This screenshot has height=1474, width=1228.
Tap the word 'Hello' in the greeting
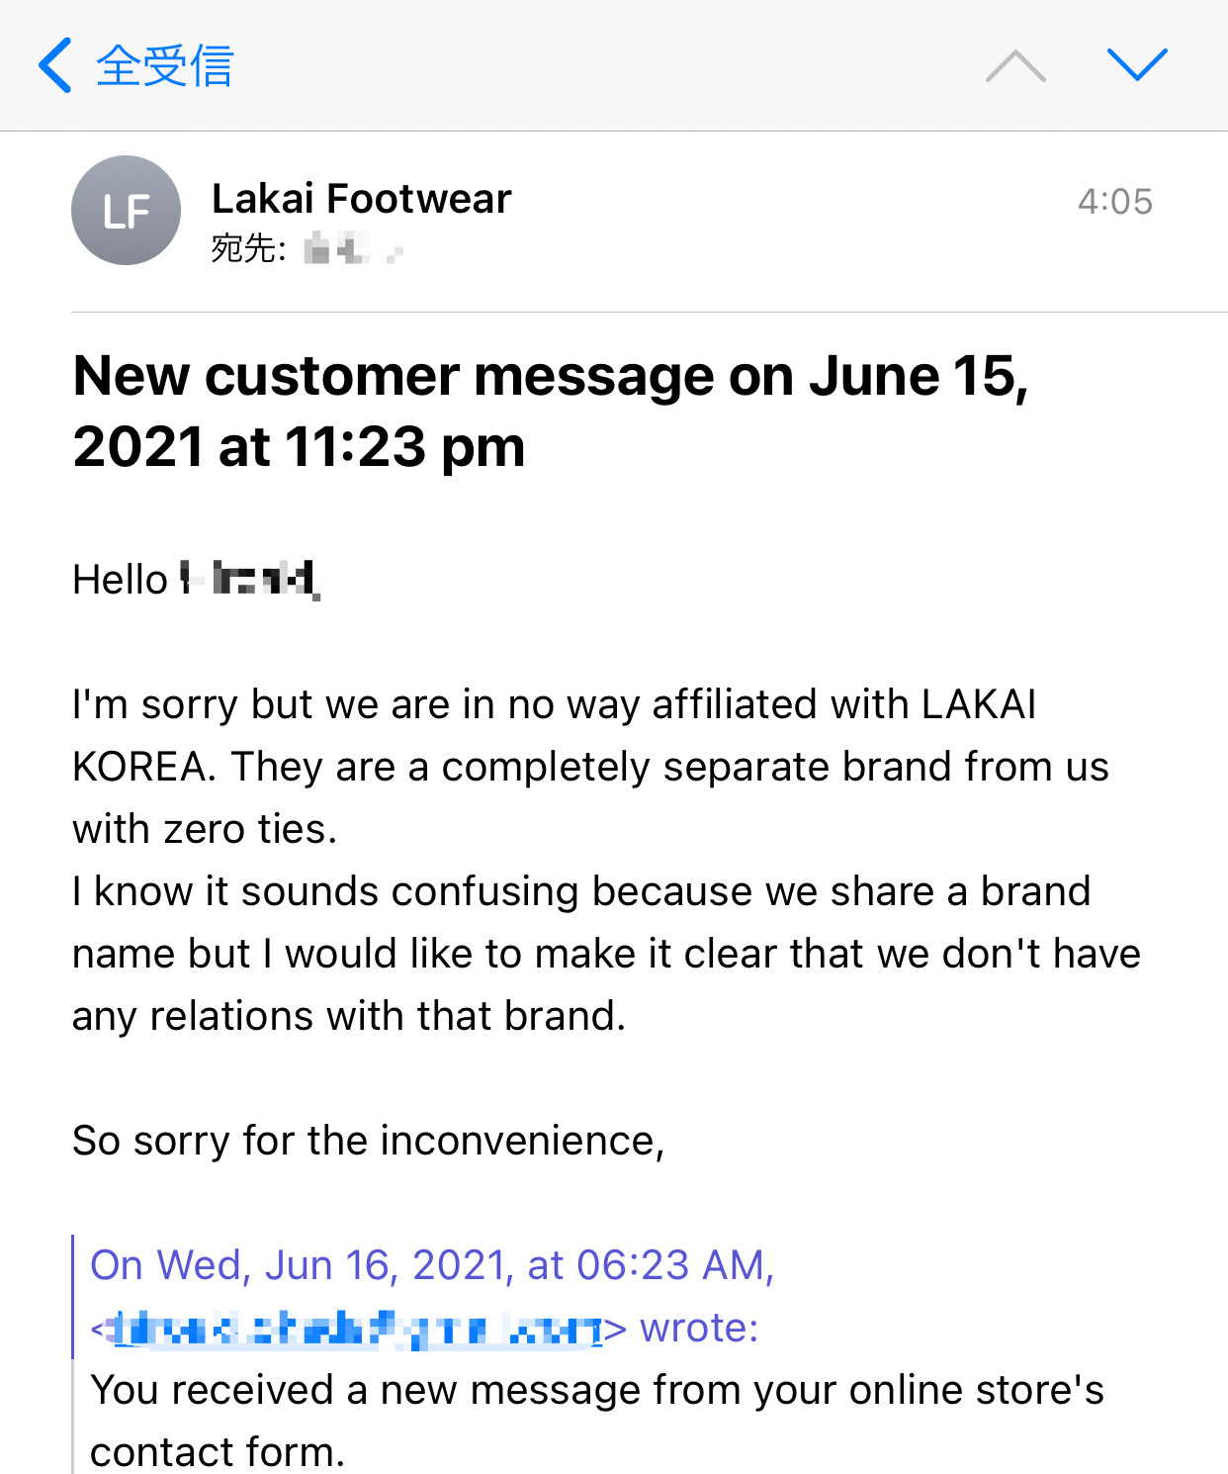[x=120, y=580]
